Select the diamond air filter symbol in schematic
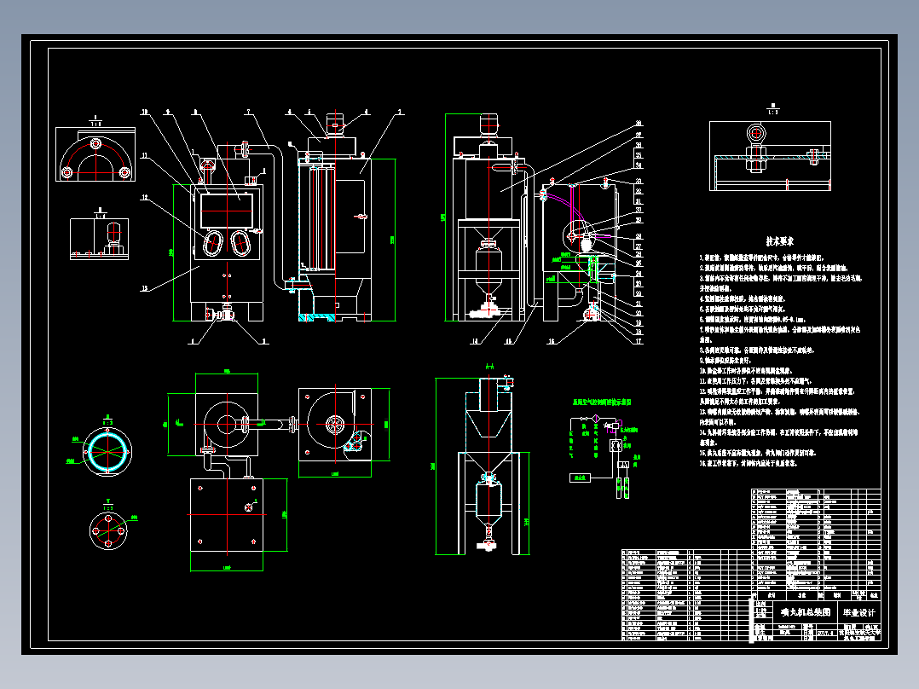 click(595, 419)
